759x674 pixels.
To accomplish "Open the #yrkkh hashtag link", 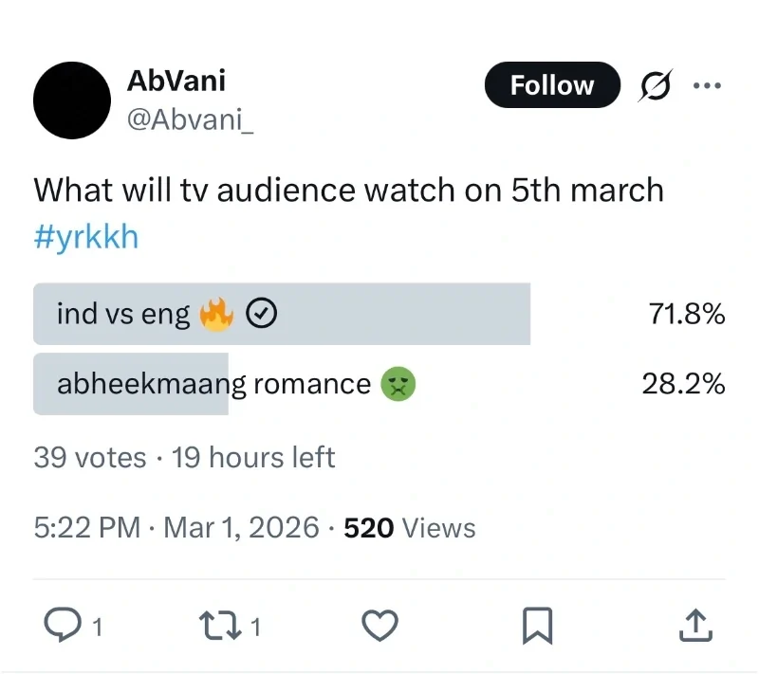I will coord(86,236).
